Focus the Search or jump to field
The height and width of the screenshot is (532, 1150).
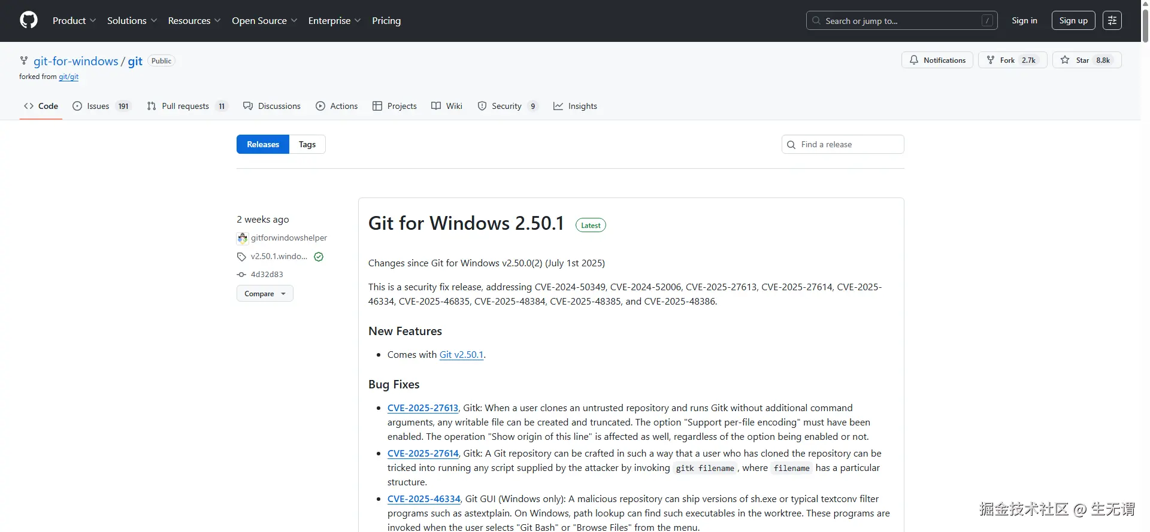[x=901, y=20]
